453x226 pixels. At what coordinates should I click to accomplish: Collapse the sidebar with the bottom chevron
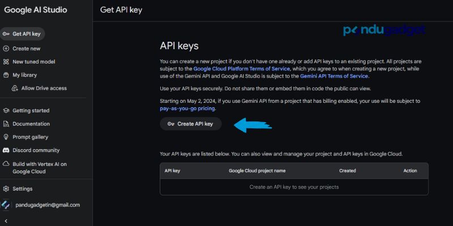tap(6, 220)
